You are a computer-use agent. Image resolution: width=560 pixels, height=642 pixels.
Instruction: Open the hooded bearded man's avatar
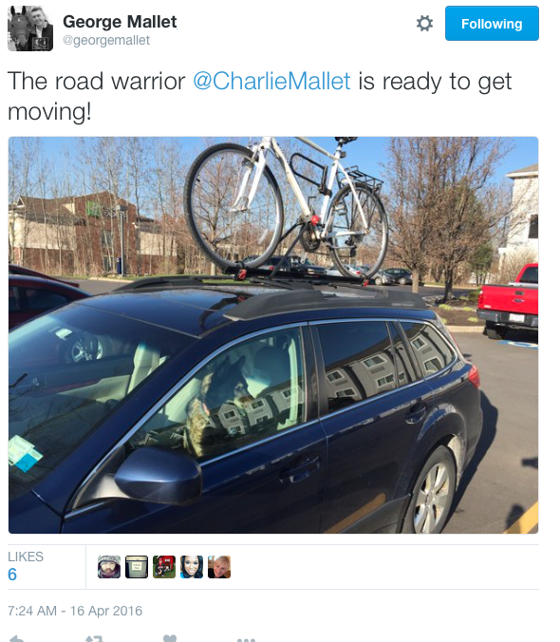point(109,567)
